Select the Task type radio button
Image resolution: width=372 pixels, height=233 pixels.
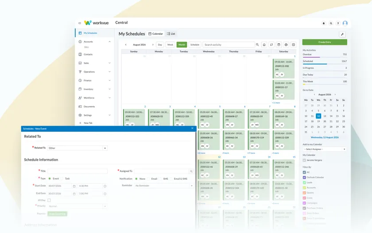tap(62, 178)
